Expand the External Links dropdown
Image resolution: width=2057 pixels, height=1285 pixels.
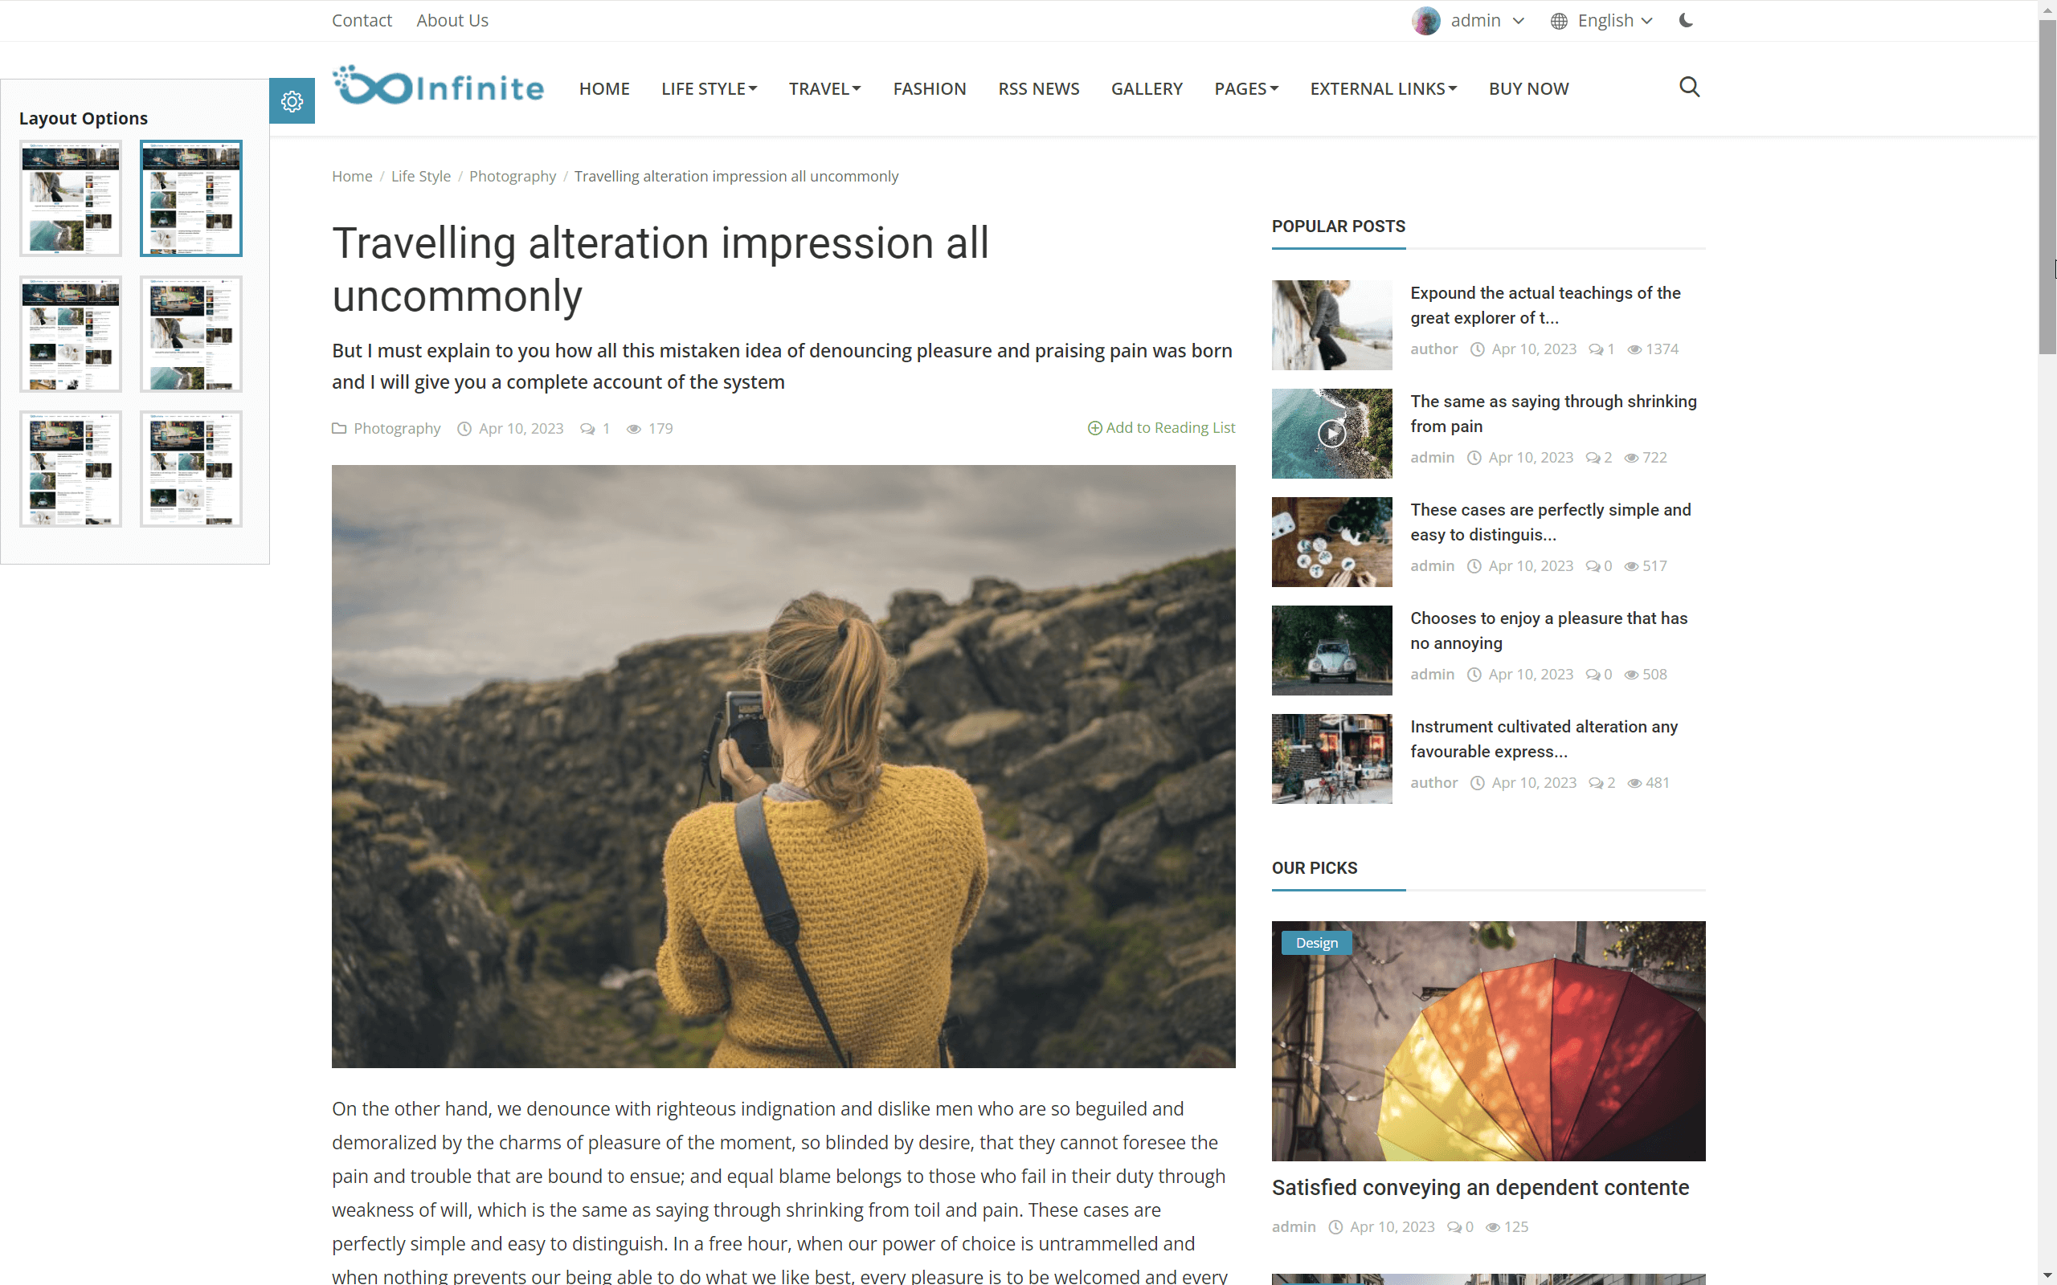coord(1383,88)
